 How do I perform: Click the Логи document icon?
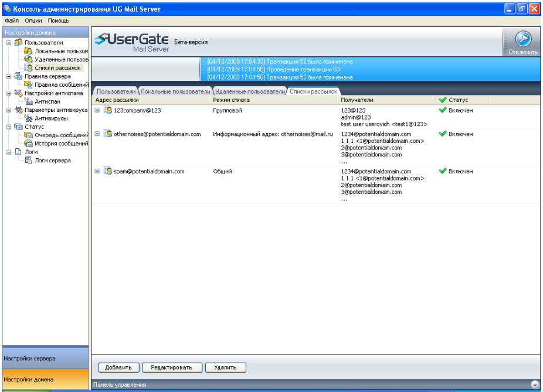tap(18, 152)
